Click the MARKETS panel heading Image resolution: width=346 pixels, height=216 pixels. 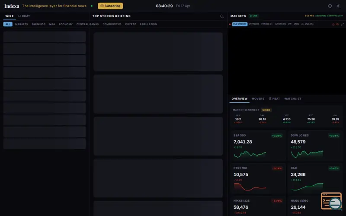point(238,16)
